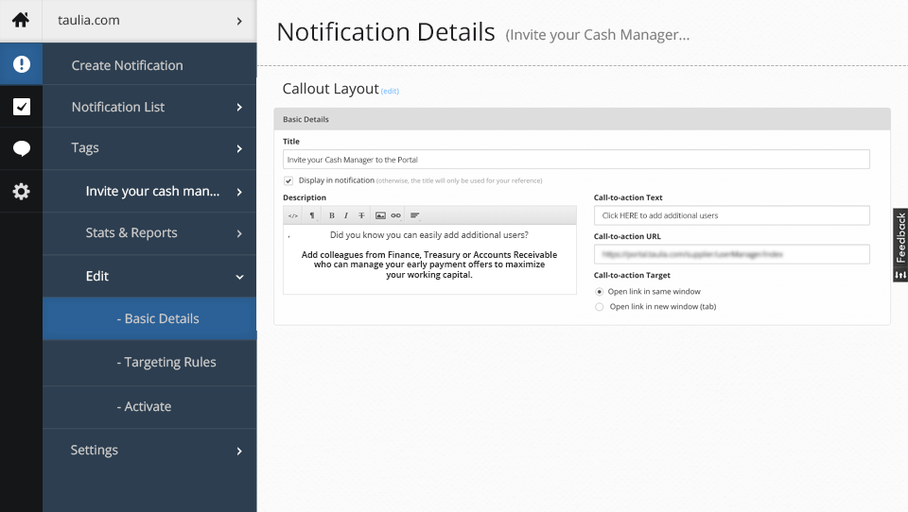
Task: Open the Feedback side tab
Action: (900, 245)
